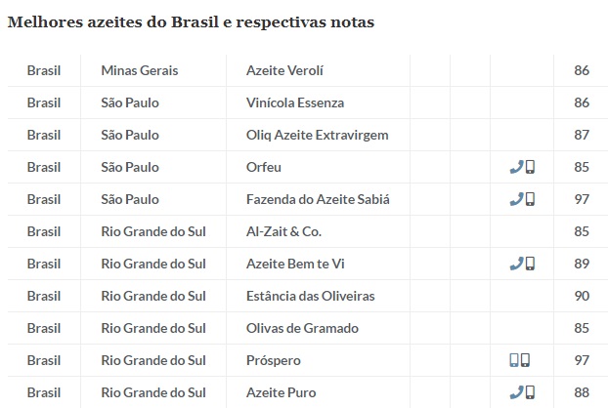Click mobile icon in Azeite Bem te Vi row
This screenshot has width=608, height=408.
pyautogui.click(x=530, y=264)
